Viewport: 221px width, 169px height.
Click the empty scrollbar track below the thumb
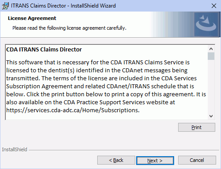tap(211, 86)
